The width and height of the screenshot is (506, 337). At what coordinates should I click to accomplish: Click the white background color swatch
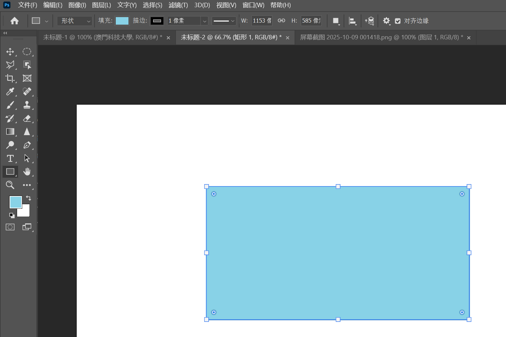tap(25, 212)
